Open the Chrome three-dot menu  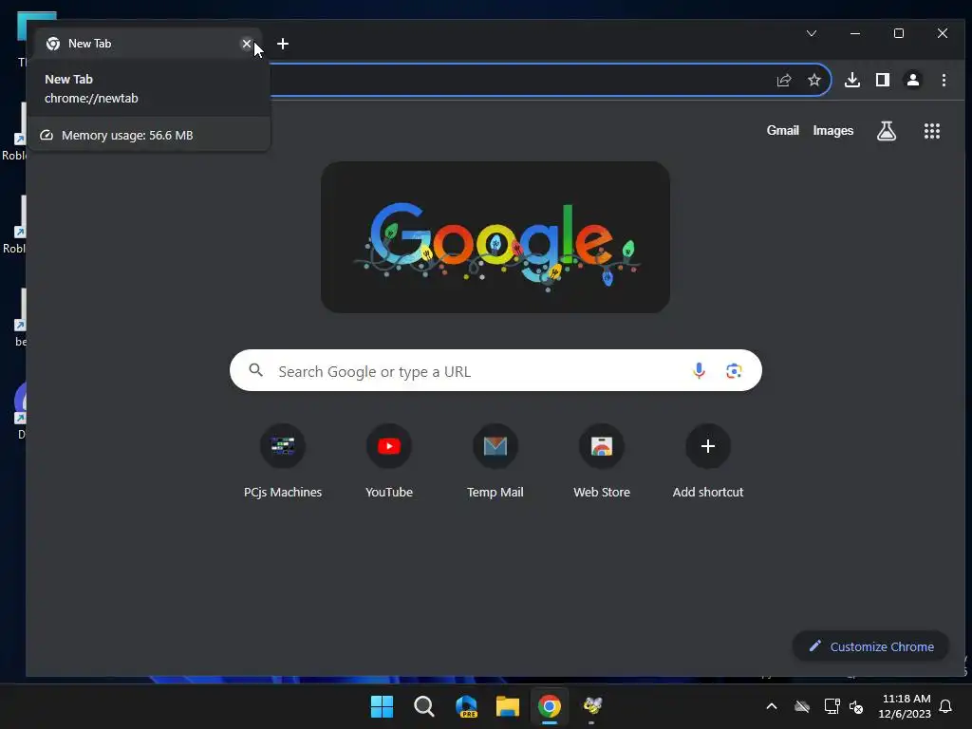pyautogui.click(x=944, y=80)
